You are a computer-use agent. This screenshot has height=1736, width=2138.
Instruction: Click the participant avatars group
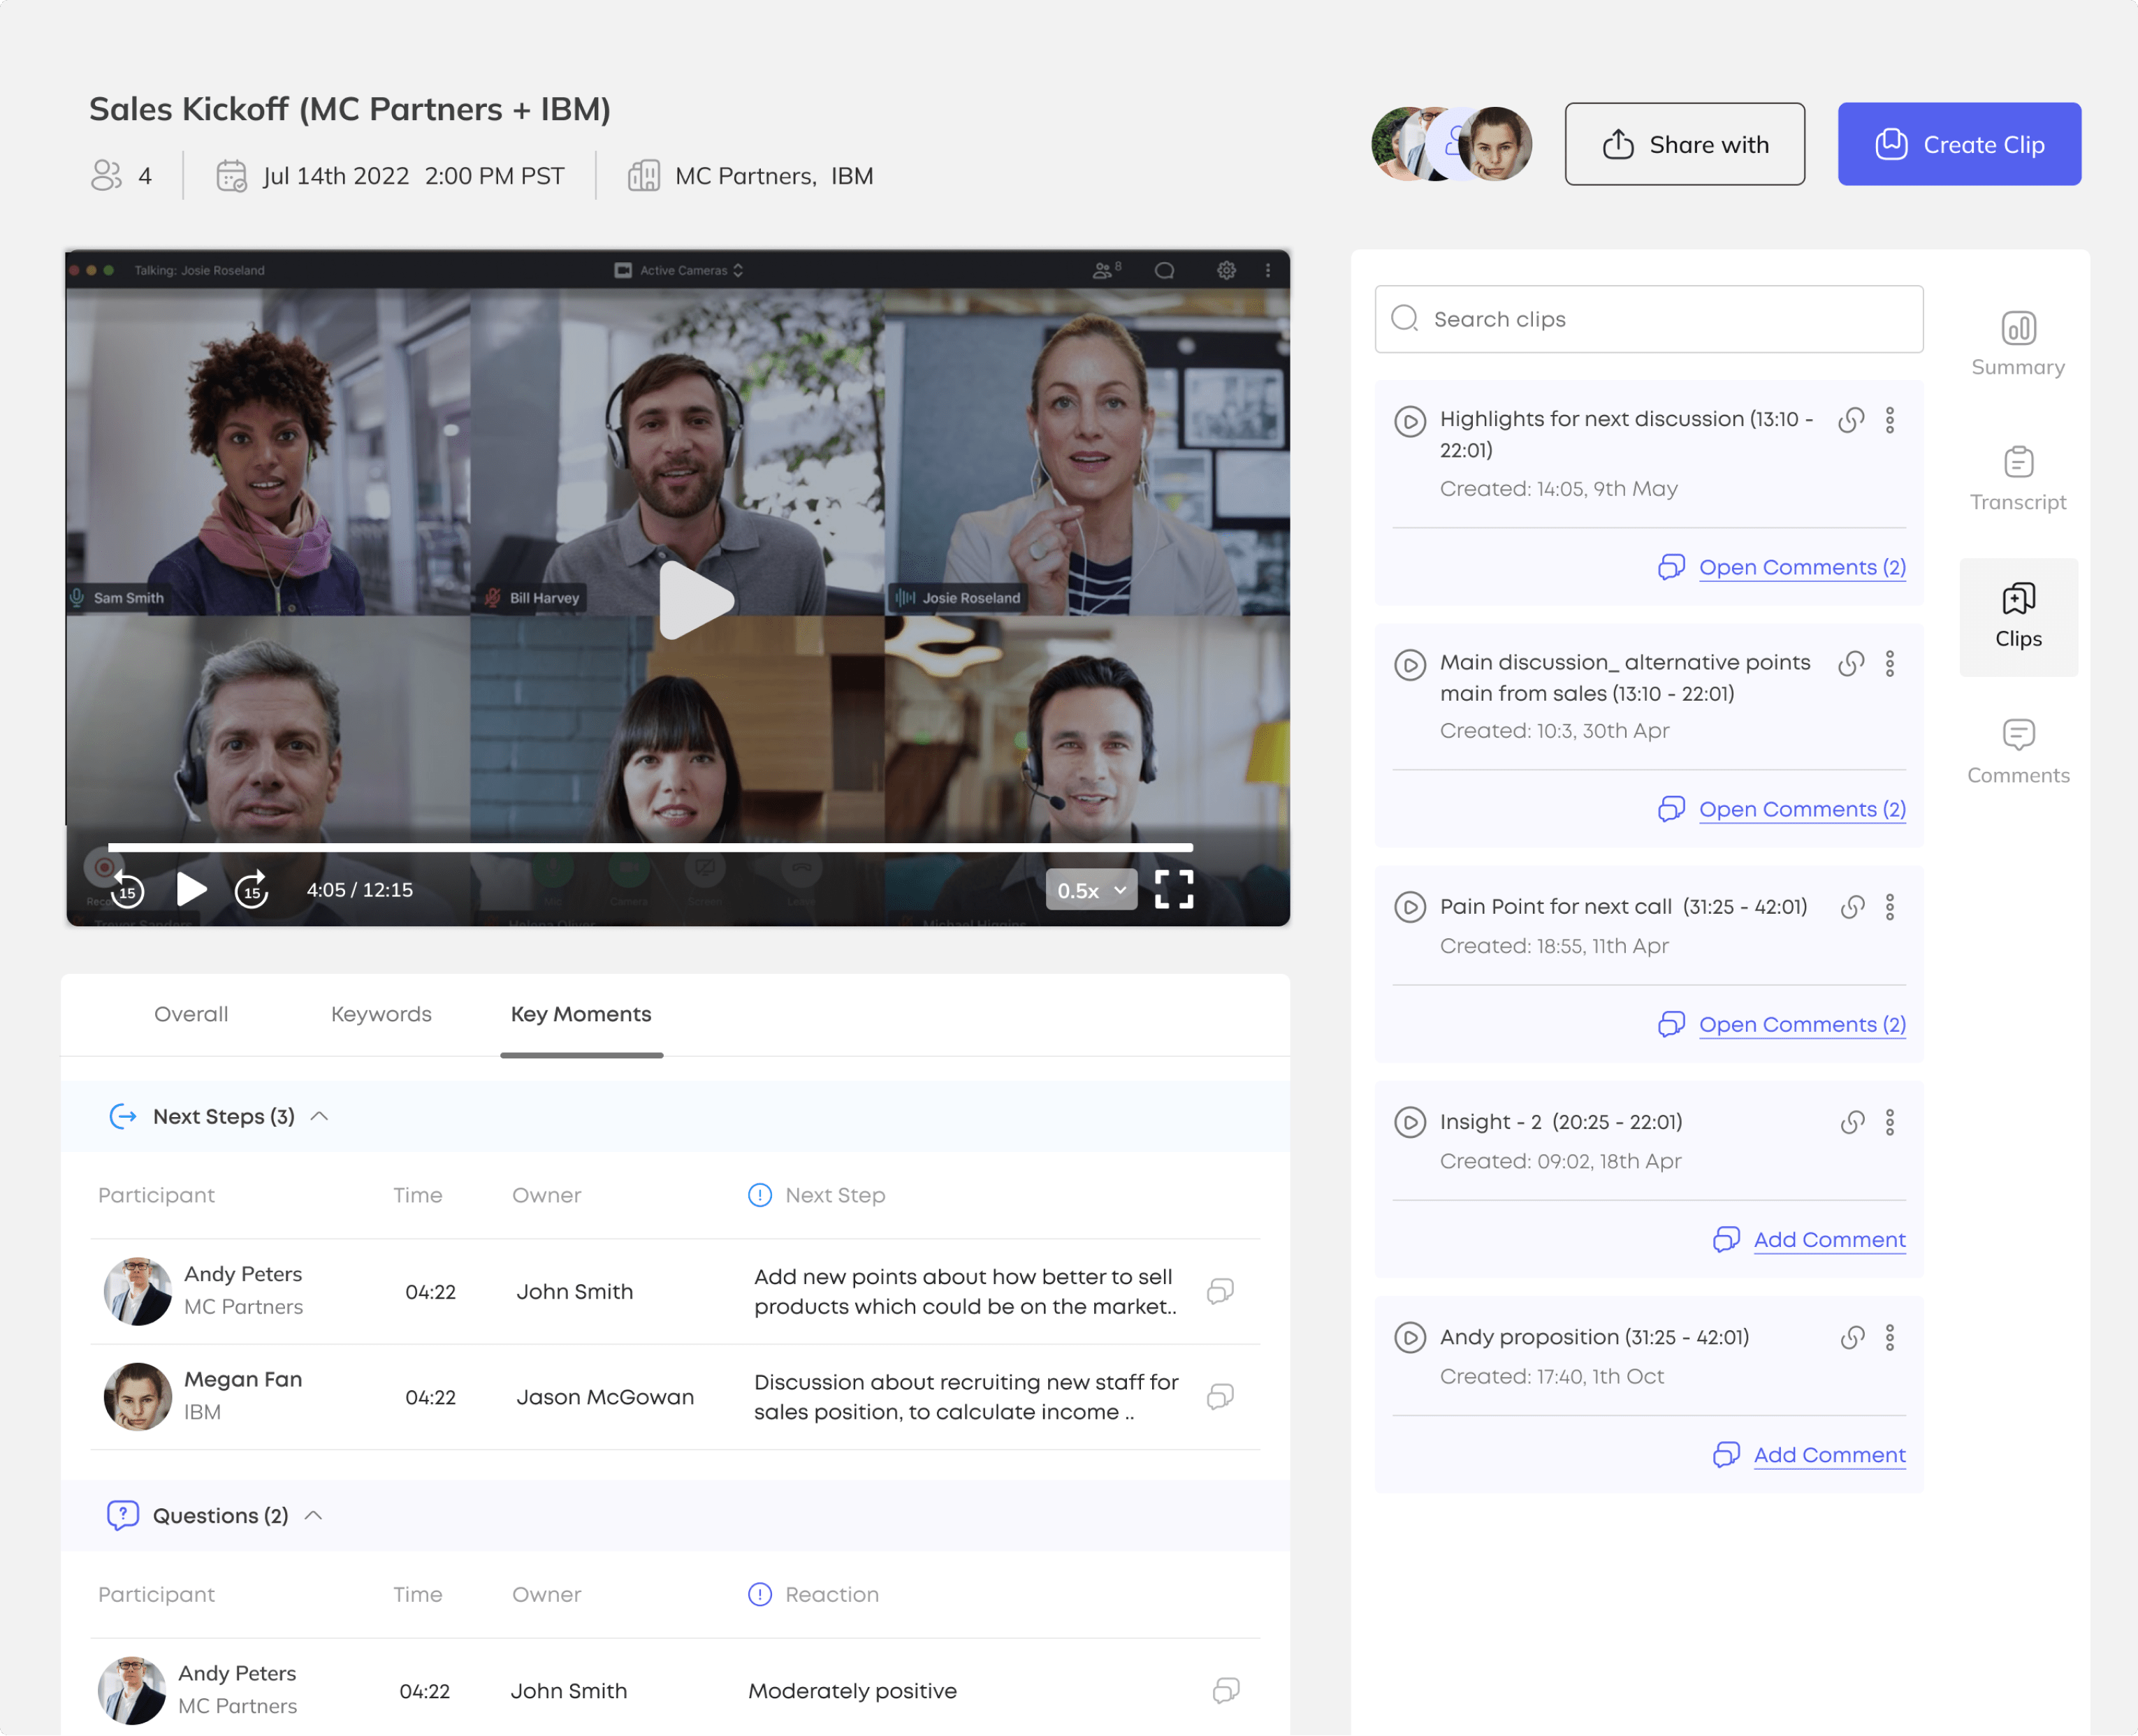click(1451, 144)
